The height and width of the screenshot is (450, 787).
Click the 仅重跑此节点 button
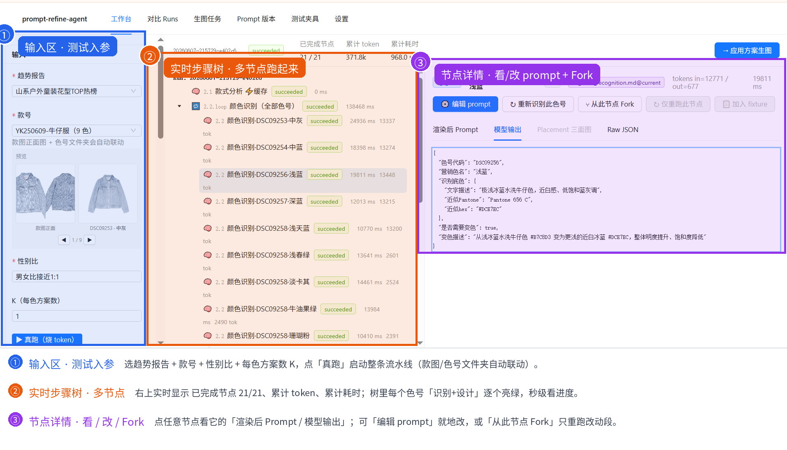point(678,104)
